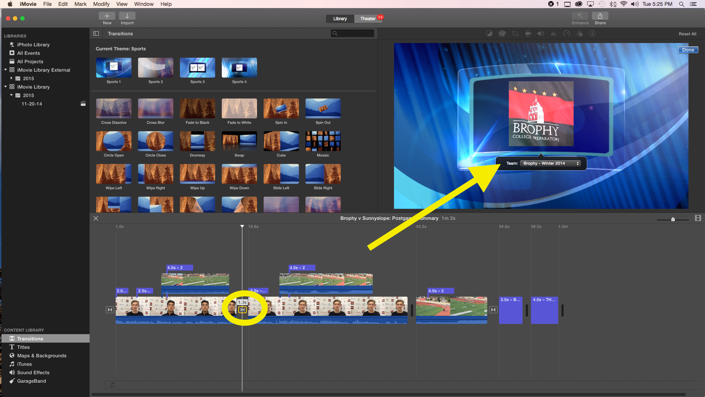This screenshot has width=705, height=397.
Task: Click the transition icon before 3.5s title
Action: click(x=493, y=310)
